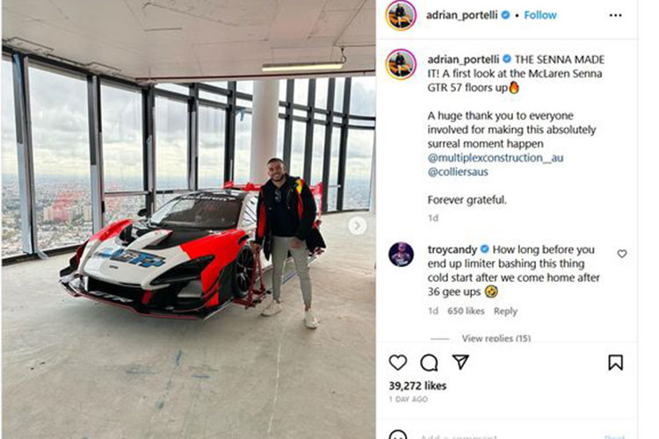View the 39,272 likes list

coord(417,385)
